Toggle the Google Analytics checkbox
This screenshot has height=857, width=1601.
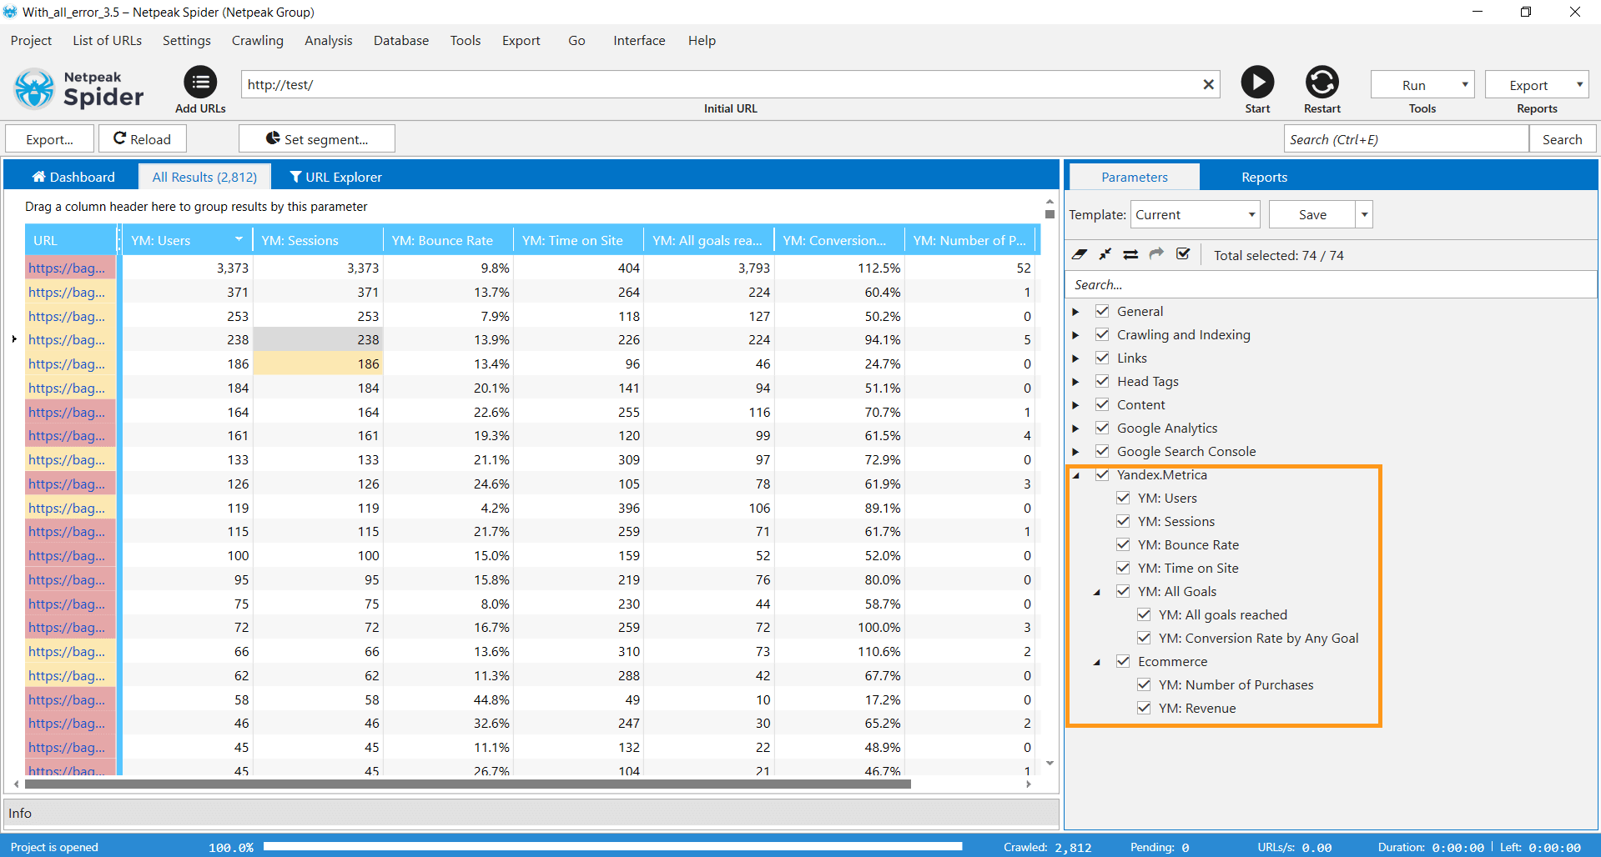tap(1102, 428)
